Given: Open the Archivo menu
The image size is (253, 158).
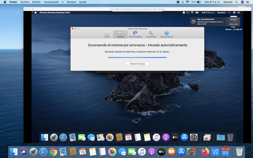Looking at the screenshot, I should pyautogui.click(x=25, y=2).
